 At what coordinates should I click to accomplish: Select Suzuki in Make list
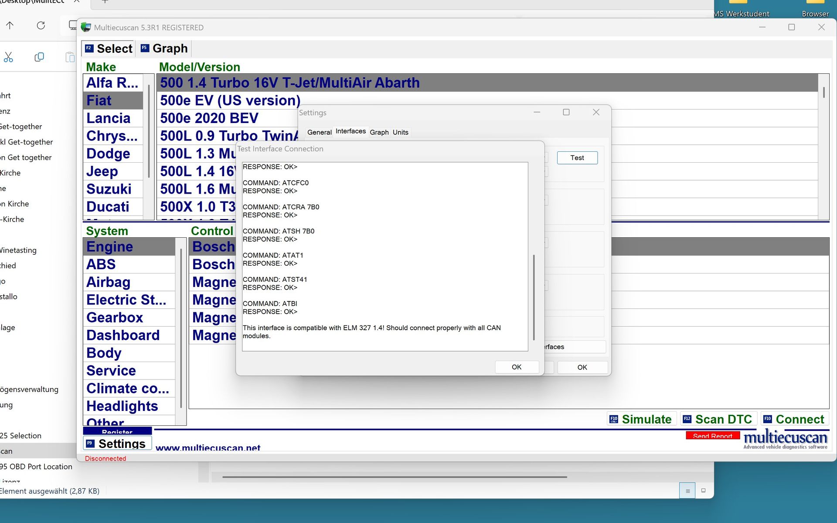113,189
